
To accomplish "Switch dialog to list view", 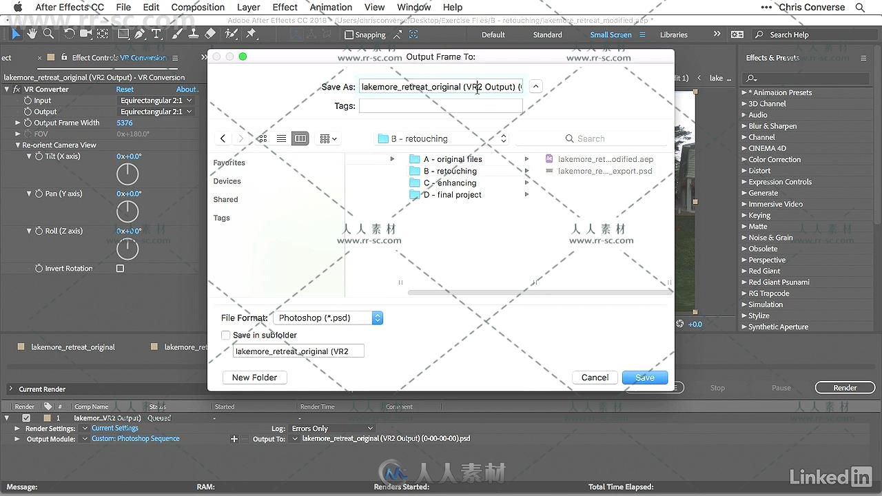I will point(281,138).
